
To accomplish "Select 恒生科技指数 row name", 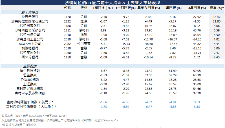I will click(x=30, y=70).
